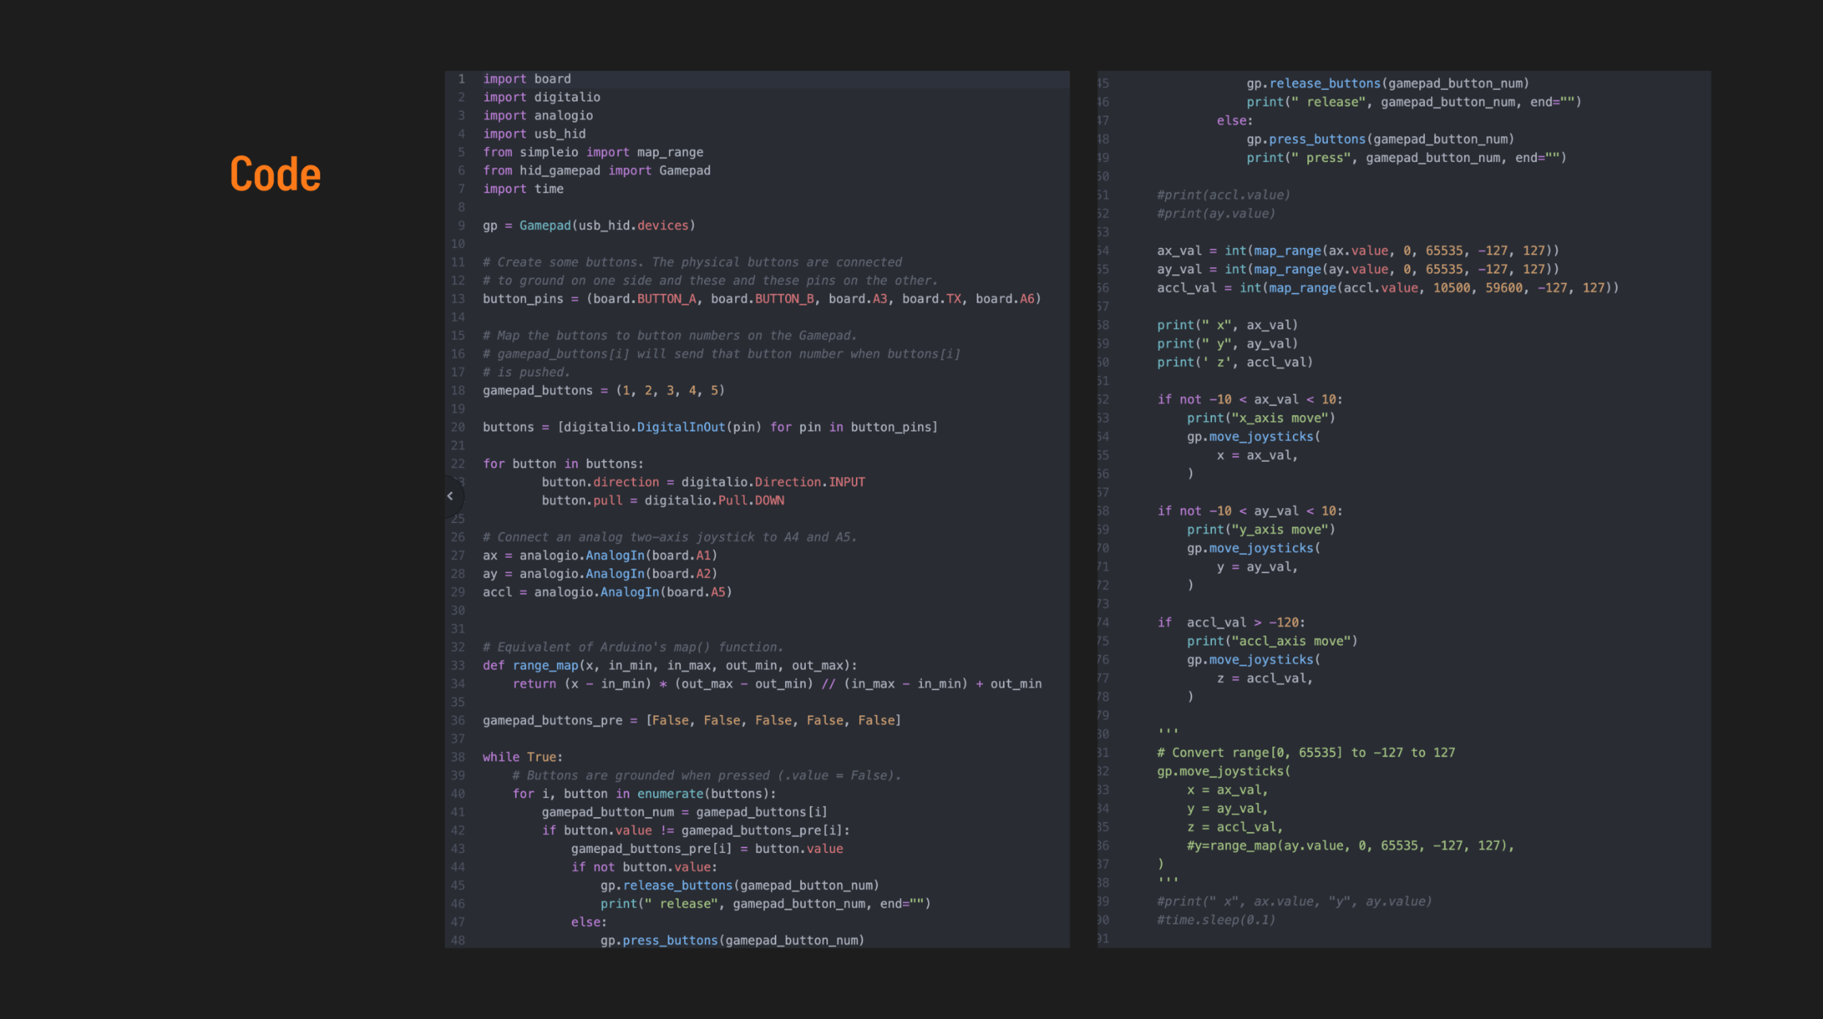Click the orange Code slide title
Viewport: 1823px width, 1019px height.
pos(275,174)
